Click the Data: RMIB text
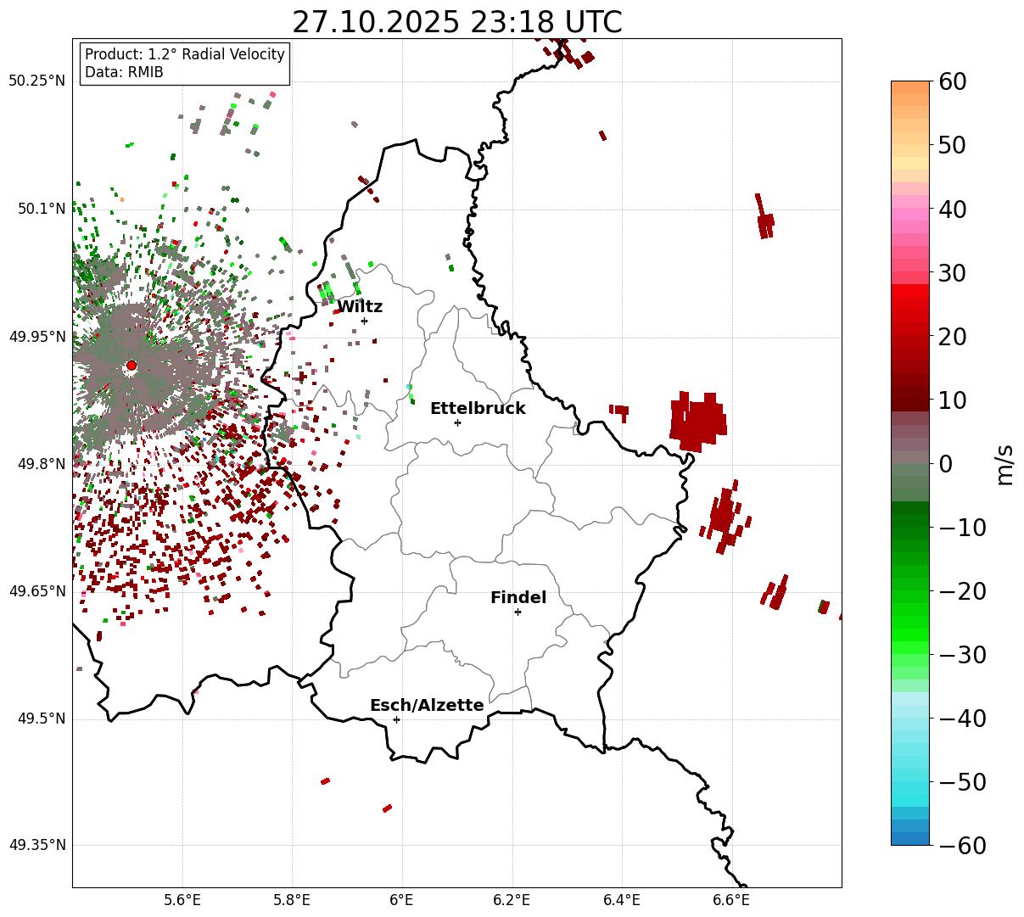Image resolution: width=1024 pixels, height=917 pixels. pos(124,72)
